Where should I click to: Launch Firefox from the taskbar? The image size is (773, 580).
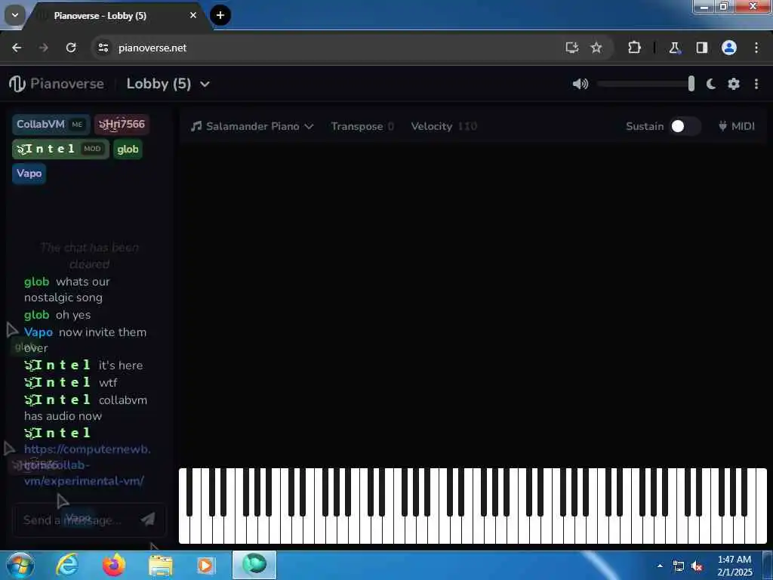pyautogui.click(x=113, y=565)
